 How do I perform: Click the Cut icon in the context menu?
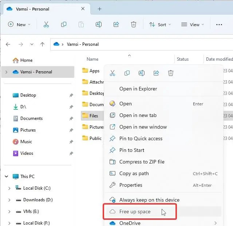point(112,73)
